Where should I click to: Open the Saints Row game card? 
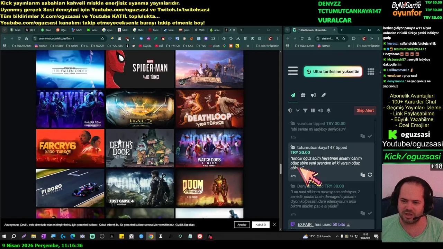coord(70,109)
